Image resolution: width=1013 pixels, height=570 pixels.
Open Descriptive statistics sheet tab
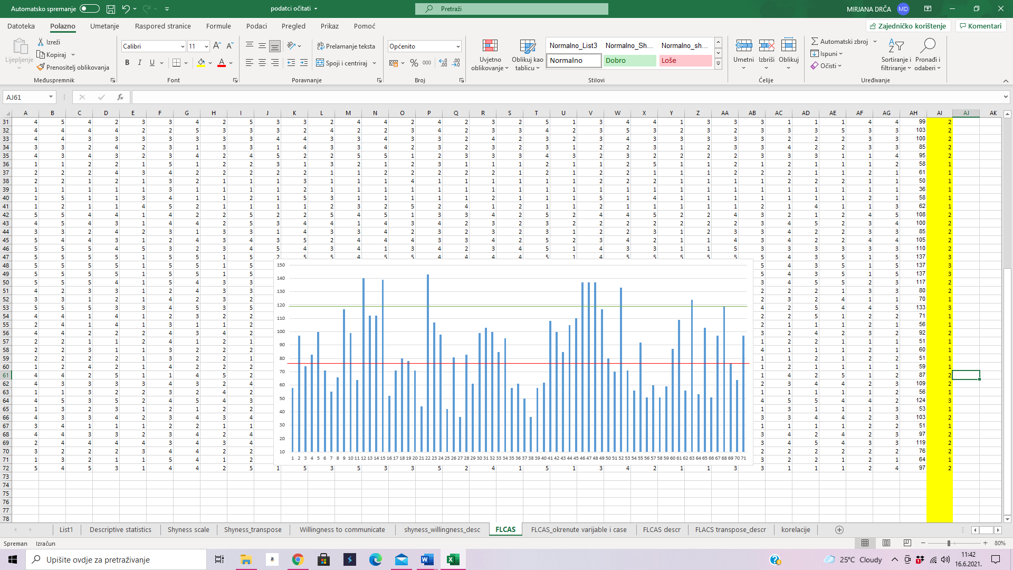120,530
